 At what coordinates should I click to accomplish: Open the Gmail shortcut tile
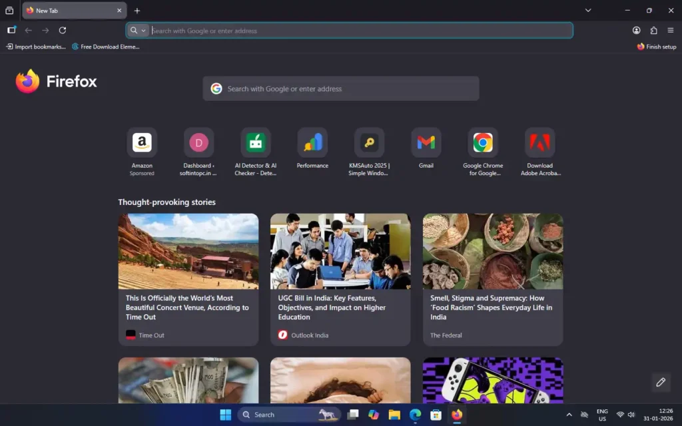(x=426, y=142)
